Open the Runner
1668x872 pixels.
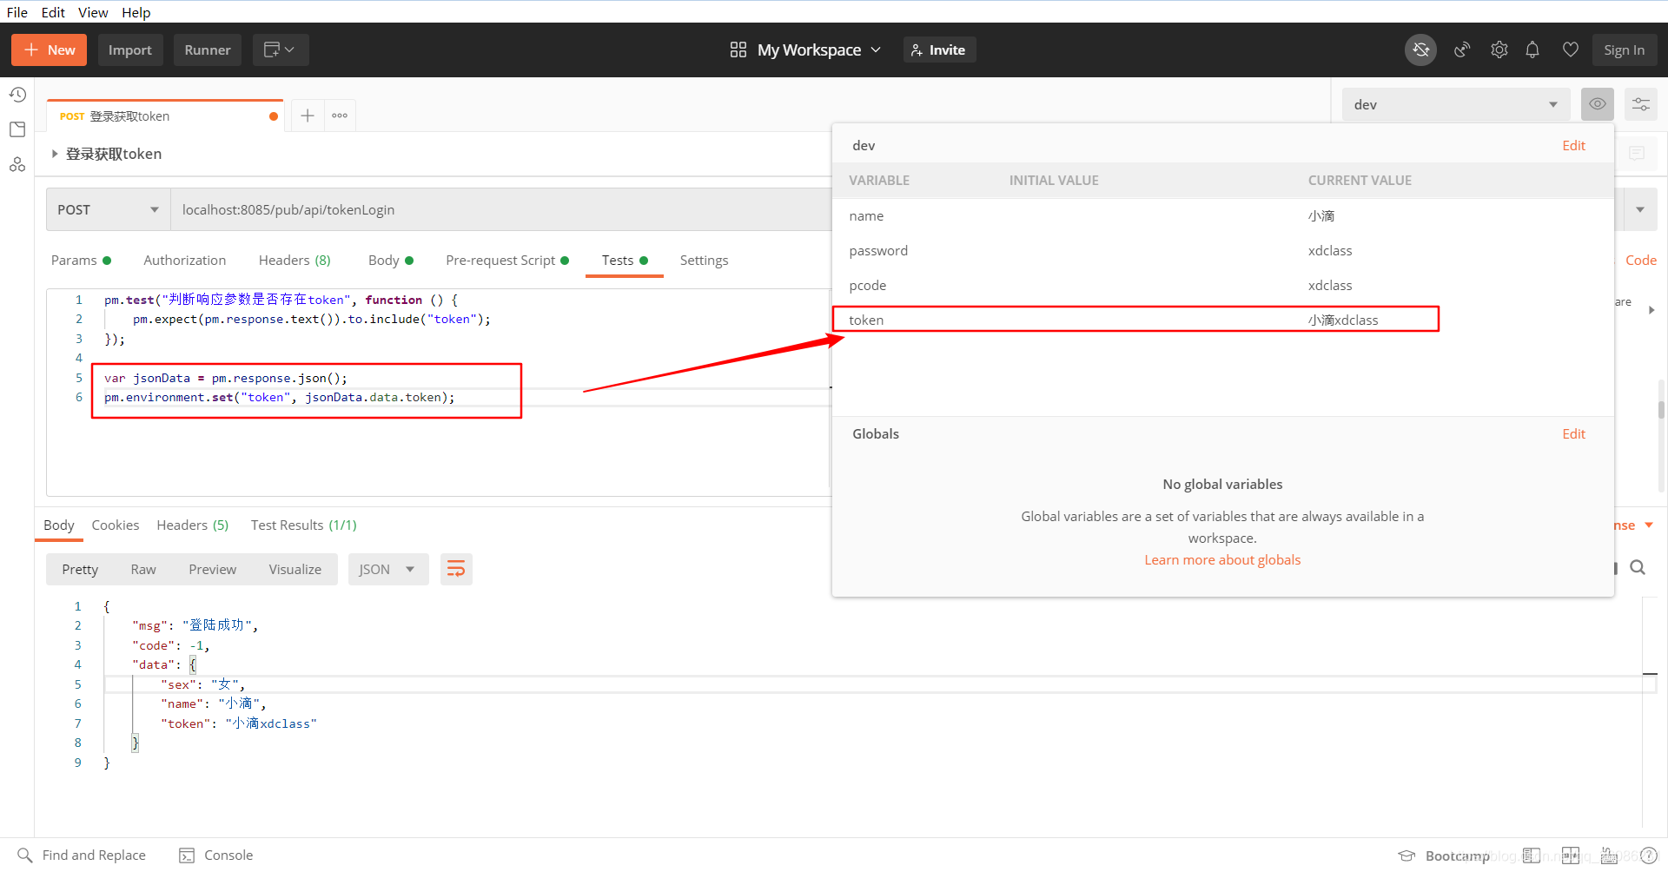tap(208, 50)
